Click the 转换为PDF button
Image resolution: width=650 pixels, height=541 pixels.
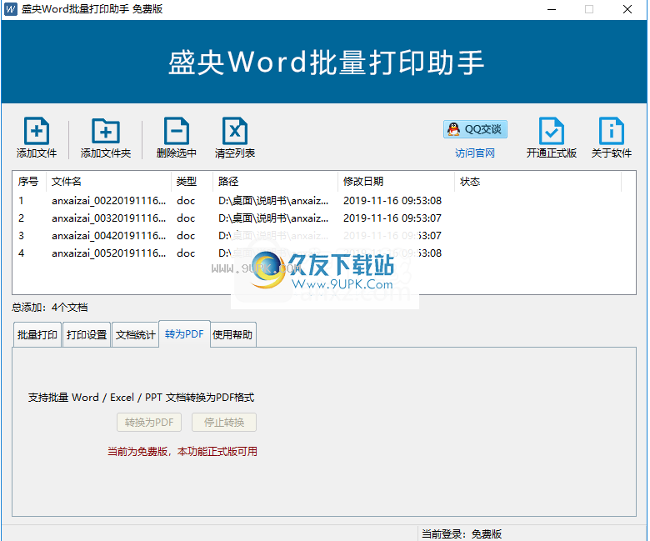tap(149, 423)
